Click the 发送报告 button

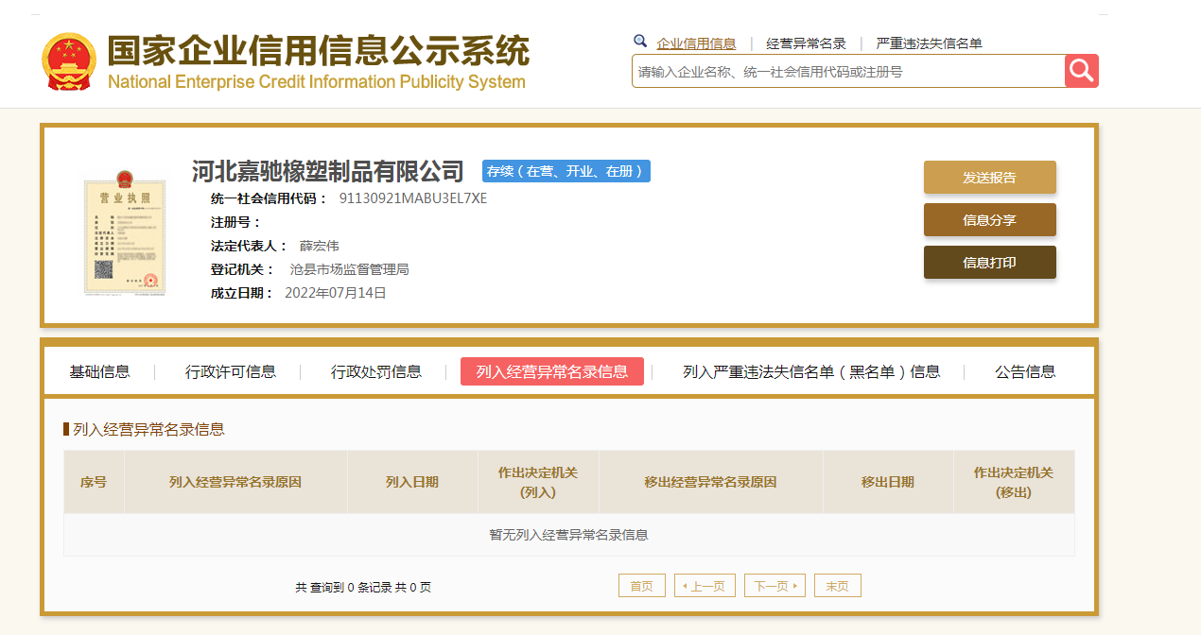pyautogui.click(x=989, y=178)
